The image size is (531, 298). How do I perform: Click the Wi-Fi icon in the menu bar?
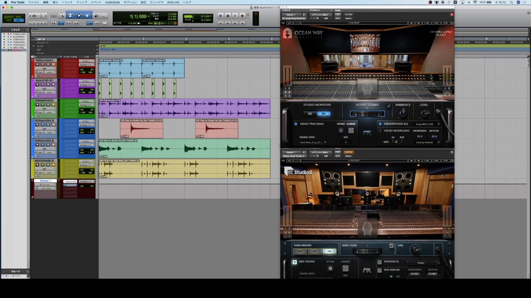click(x=475, y=2)
